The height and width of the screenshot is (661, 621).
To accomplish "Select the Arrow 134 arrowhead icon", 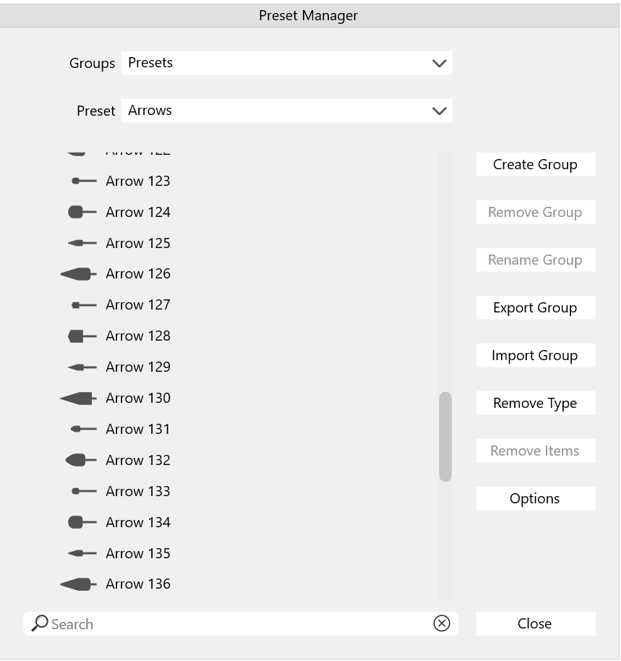I will click(81, 522).
